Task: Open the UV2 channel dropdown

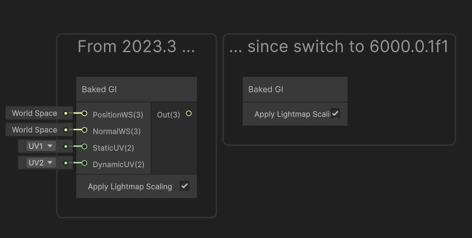Action: pos(41,162)
